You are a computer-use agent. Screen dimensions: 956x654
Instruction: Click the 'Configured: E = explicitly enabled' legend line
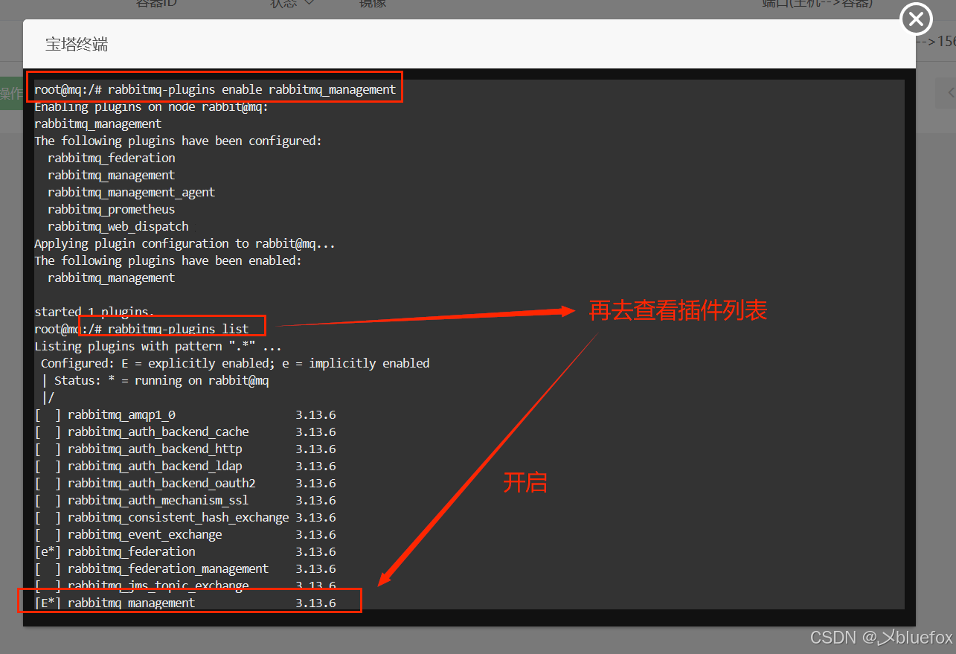235,364
